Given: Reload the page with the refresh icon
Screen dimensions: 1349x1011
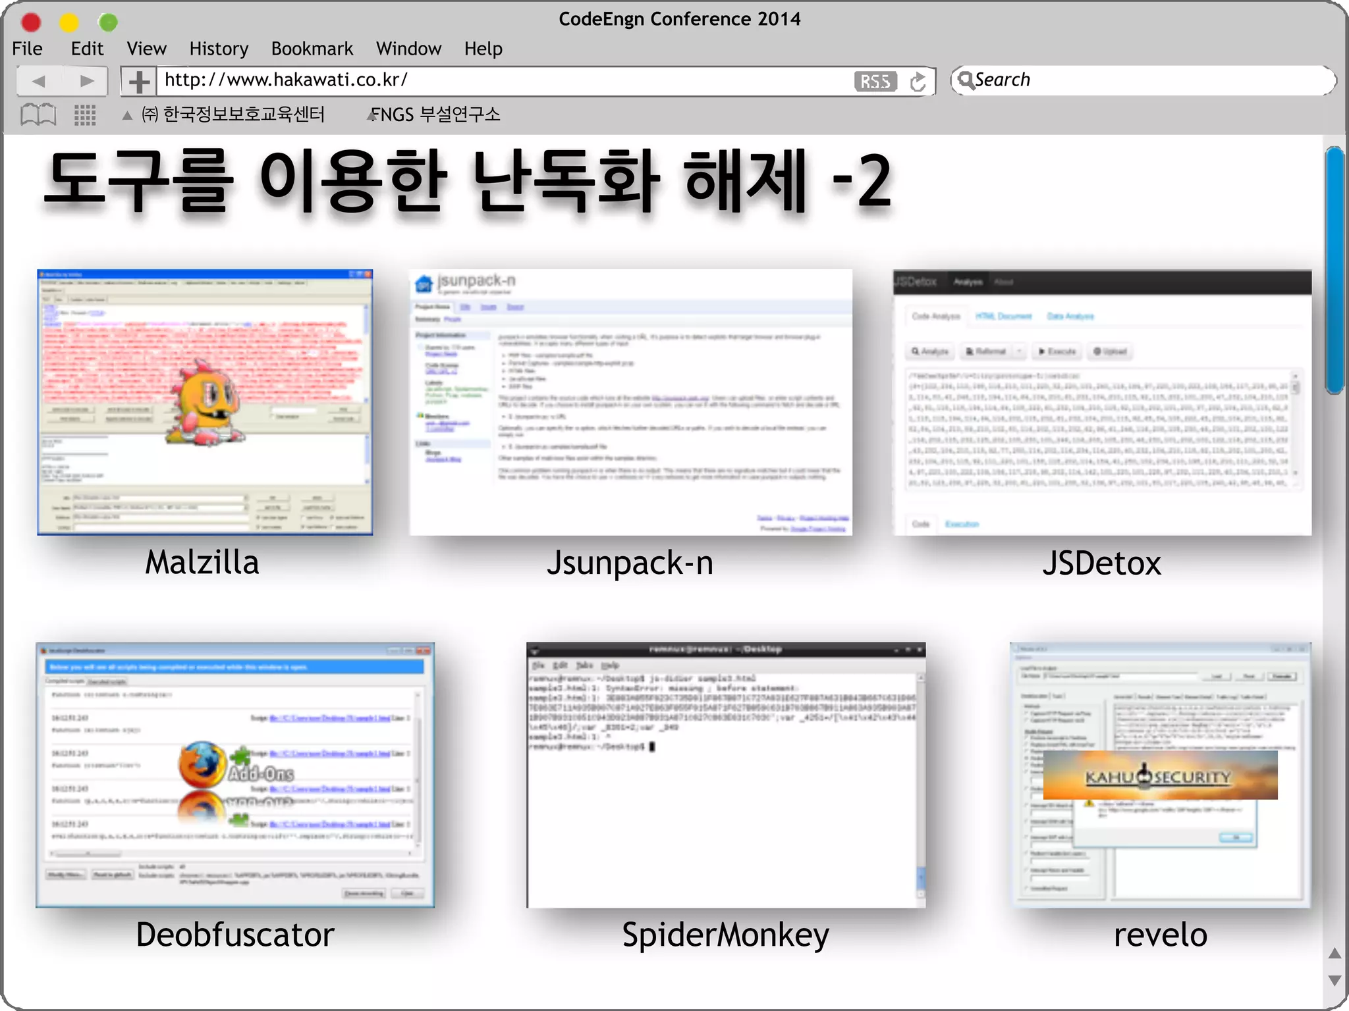Looking at the screenshot, I should pyautogui.click(x=918, y=82).
